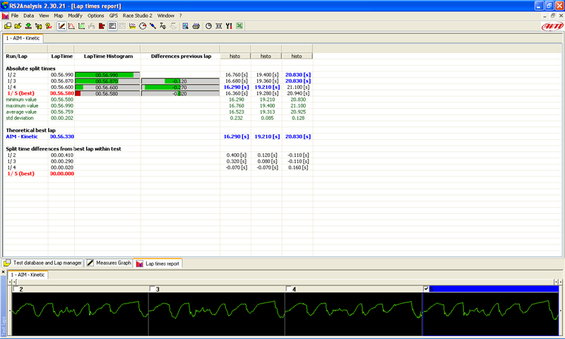Click the yellow question mark toolbar icon
This screenshot has width=565, height=339.
pos(49,26)
